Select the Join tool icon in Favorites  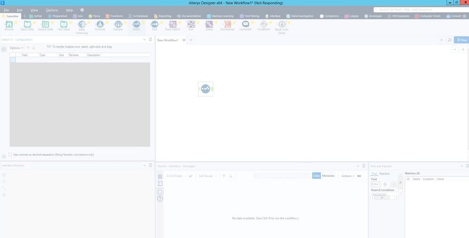click(x=191, y=24)
